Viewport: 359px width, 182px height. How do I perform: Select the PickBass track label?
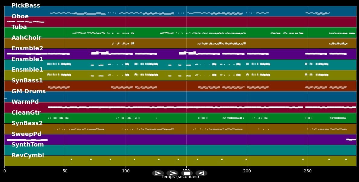(x=26, y=6)
